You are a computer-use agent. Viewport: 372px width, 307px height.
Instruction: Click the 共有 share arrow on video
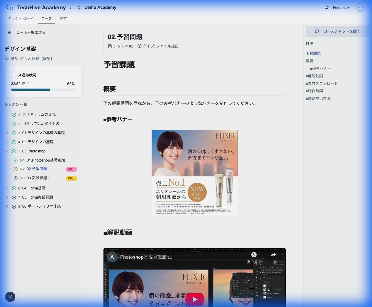click(x=273, y=255)
